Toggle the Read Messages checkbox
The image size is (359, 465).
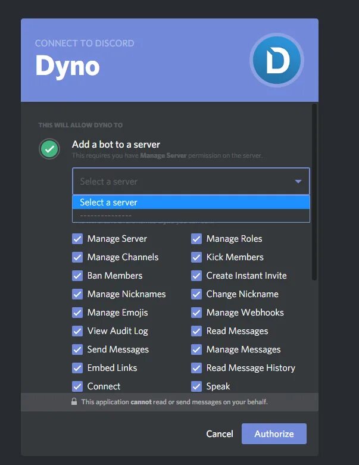[x=196, y=331]
